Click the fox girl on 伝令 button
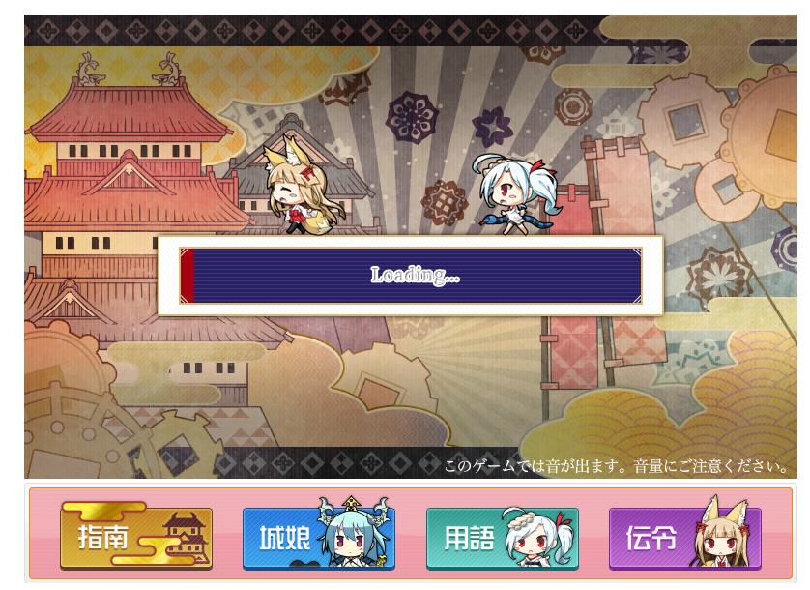 [x=722, y=533]
